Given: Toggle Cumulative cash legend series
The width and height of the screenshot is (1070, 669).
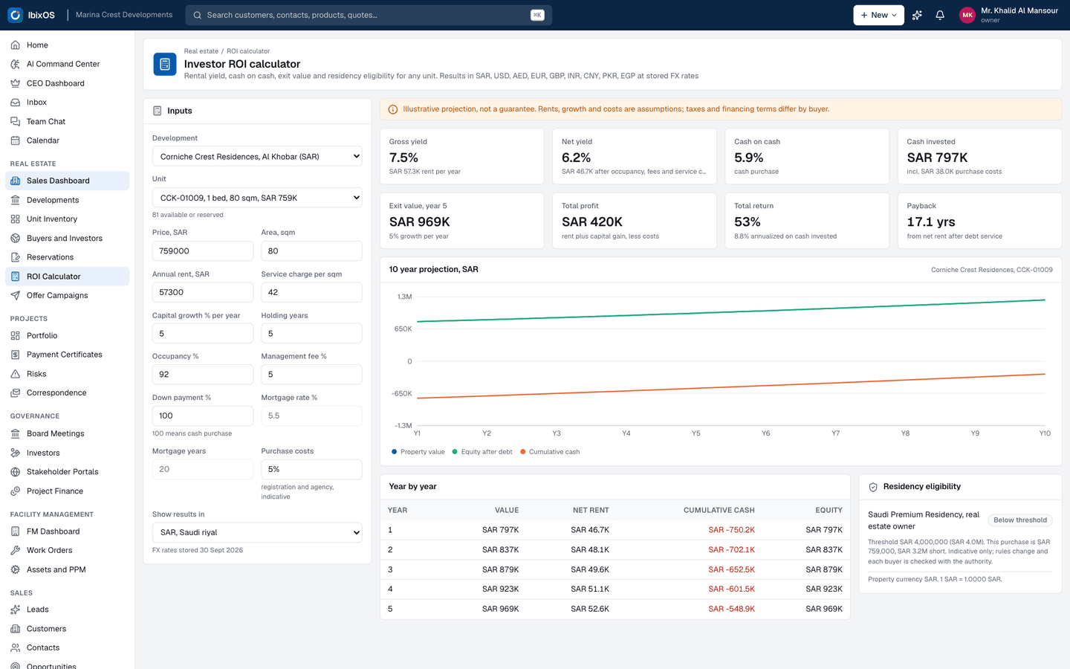Looking at the screenshot, I should (x=550, y=452).
